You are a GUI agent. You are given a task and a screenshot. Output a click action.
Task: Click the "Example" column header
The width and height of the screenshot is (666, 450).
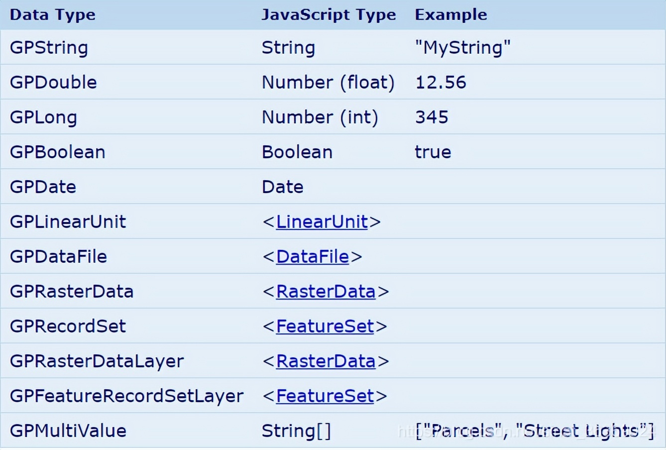click(450, 14)
